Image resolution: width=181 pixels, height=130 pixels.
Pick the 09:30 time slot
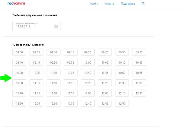(x=122, y=52)
